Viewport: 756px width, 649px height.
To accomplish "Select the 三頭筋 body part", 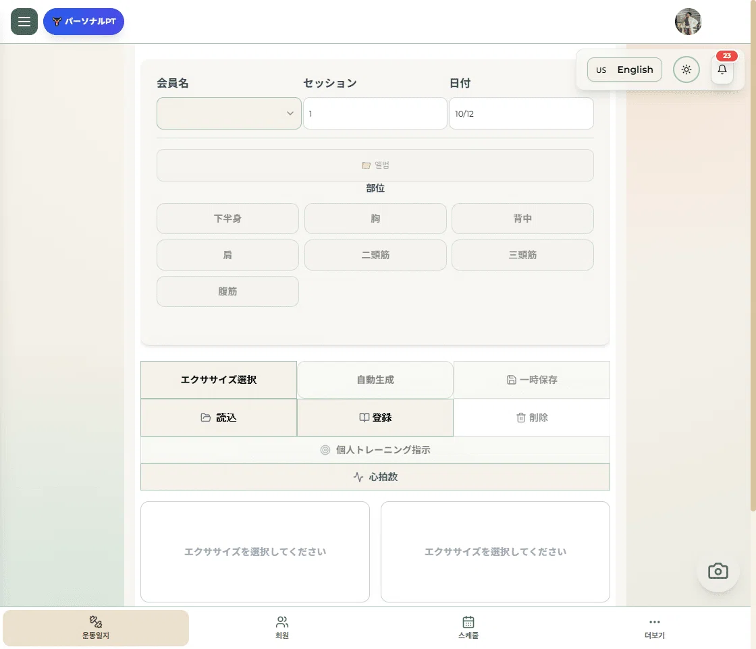I will [522, 255].
